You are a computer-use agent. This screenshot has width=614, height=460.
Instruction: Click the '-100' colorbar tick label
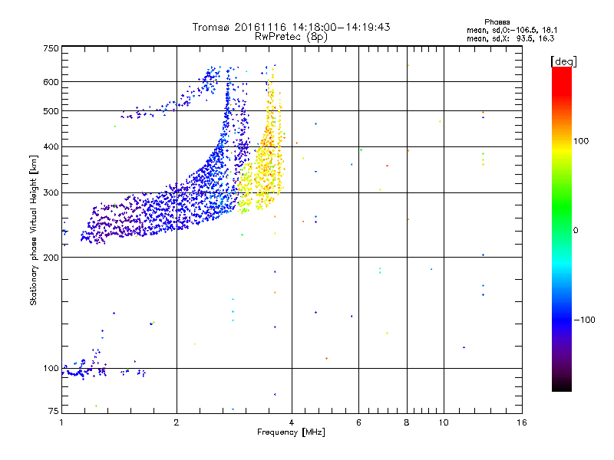[585, 320]
